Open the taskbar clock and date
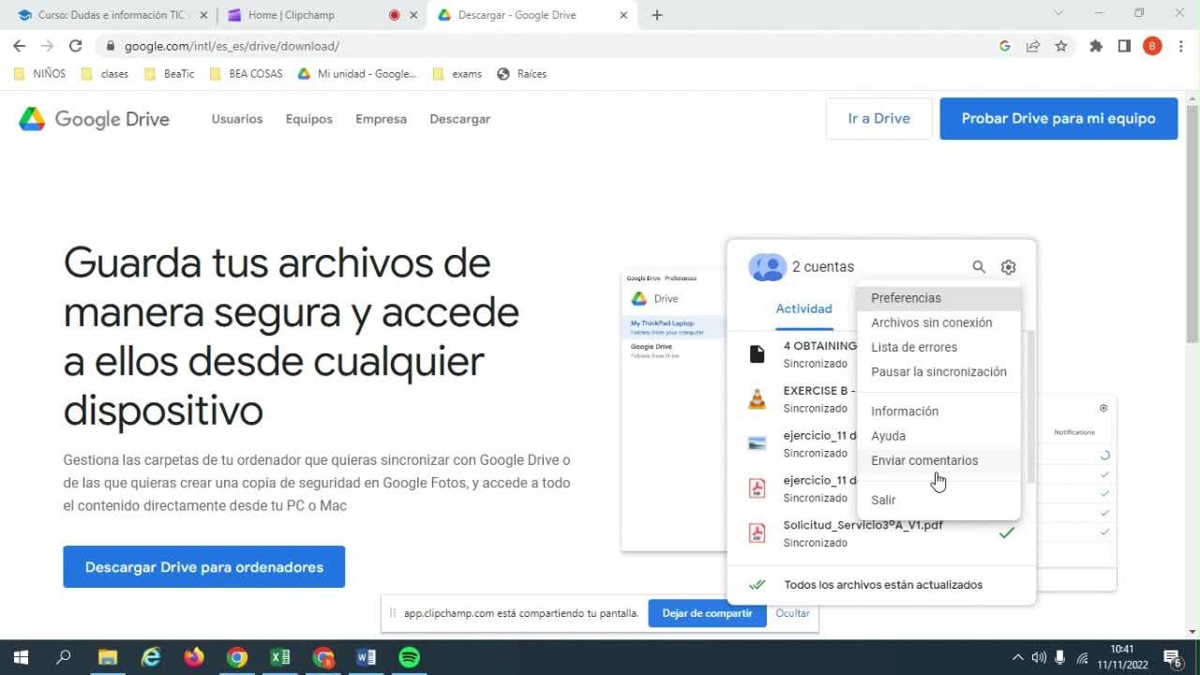1200x675 pixels. [x=1122, y=657]
